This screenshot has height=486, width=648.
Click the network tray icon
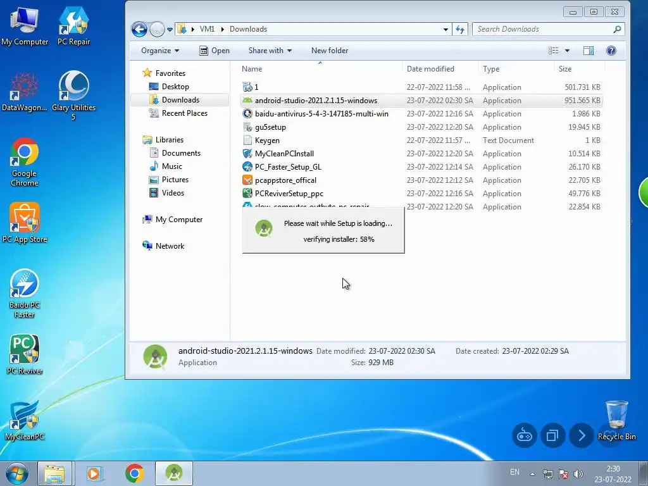coord(548,474)
